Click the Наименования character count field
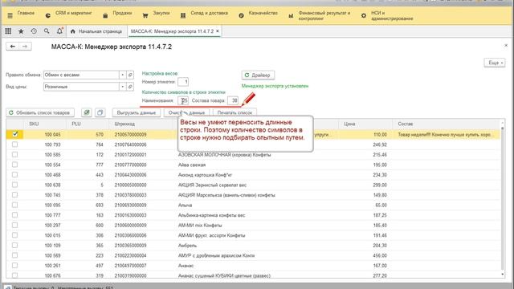 click(183, 100)
